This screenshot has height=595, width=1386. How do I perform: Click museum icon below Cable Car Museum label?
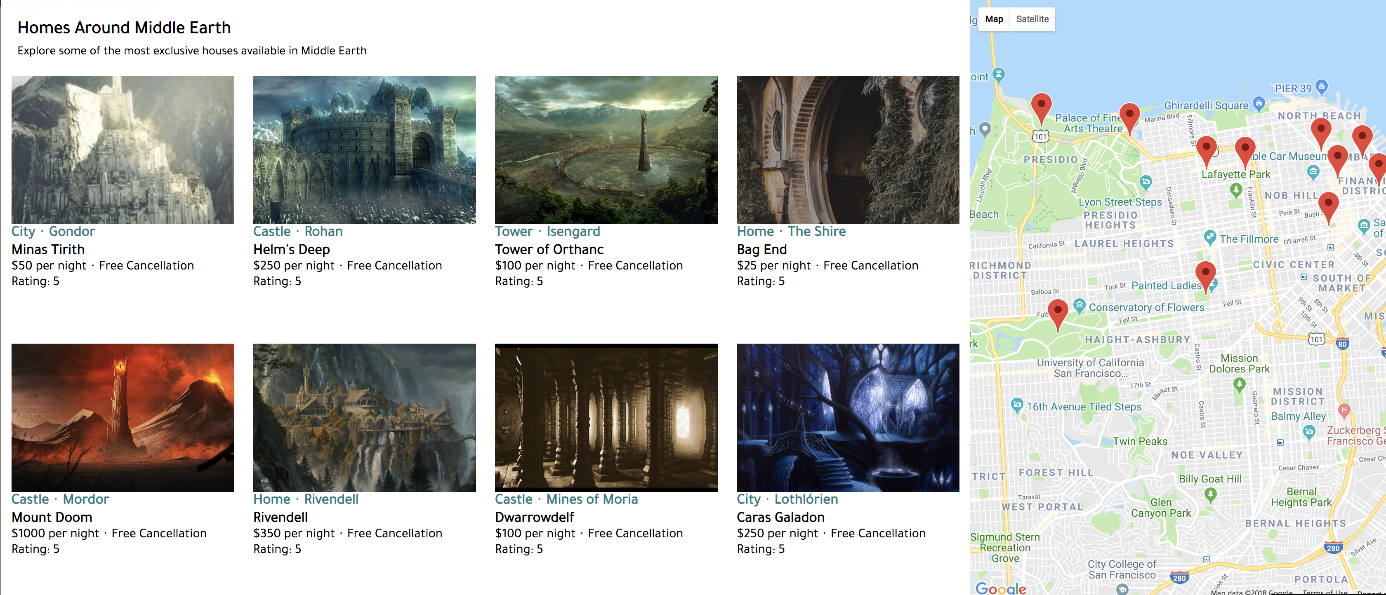coord(1313,173)
